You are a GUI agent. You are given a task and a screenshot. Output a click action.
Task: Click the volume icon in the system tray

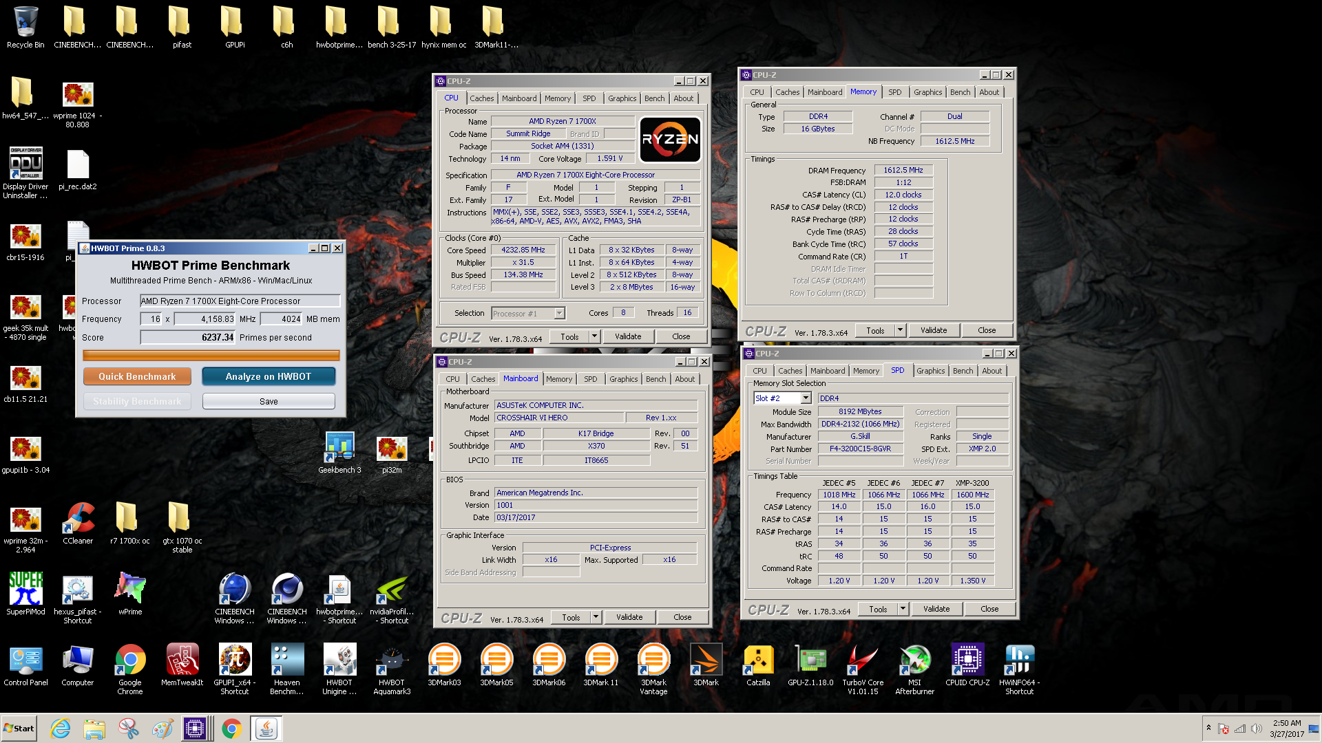[x=1257, y=729]
